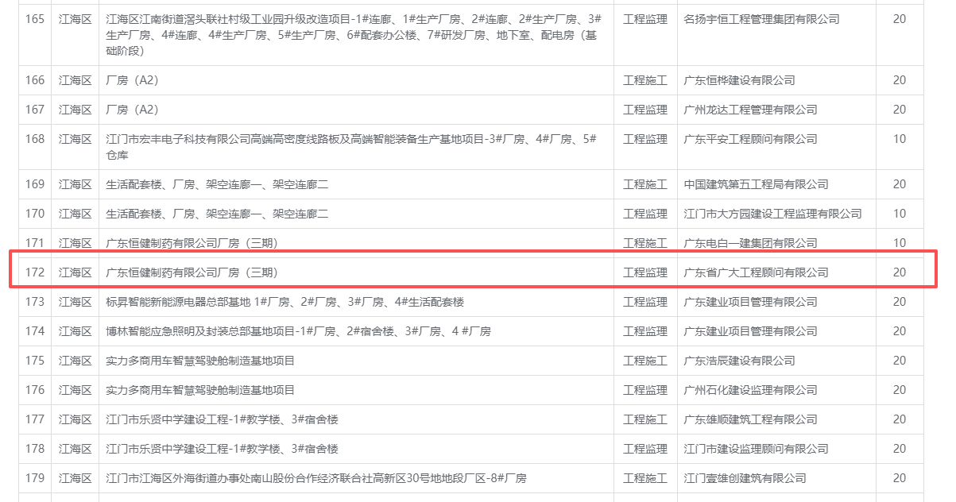The image size is (956, 502).
Task: Click row number 172
Action: pyautogui.click(x=35, y=272)
